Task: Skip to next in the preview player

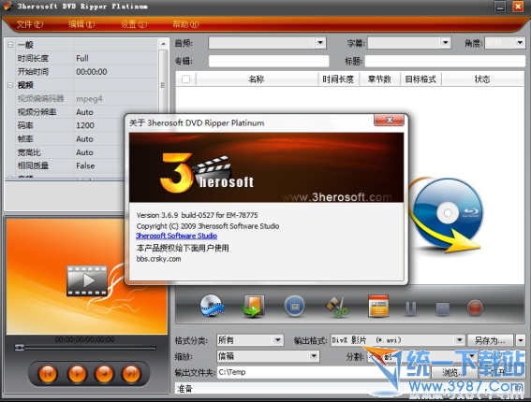Action: tap(131, 374)
